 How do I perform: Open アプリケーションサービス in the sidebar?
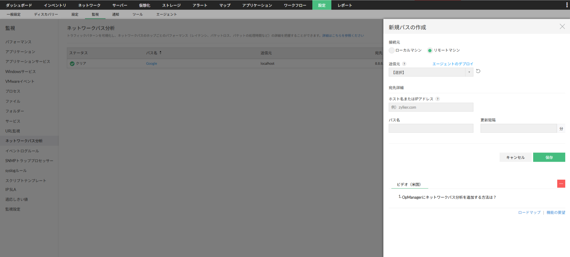(x=28, y=62)
